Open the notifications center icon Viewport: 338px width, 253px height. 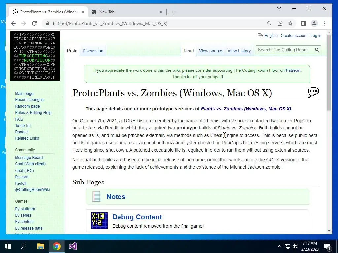[x=327, y=247]
